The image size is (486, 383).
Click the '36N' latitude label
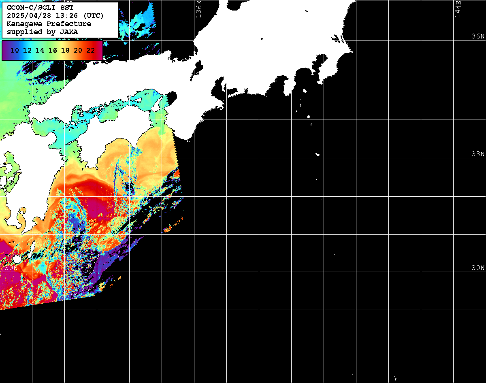478,36
